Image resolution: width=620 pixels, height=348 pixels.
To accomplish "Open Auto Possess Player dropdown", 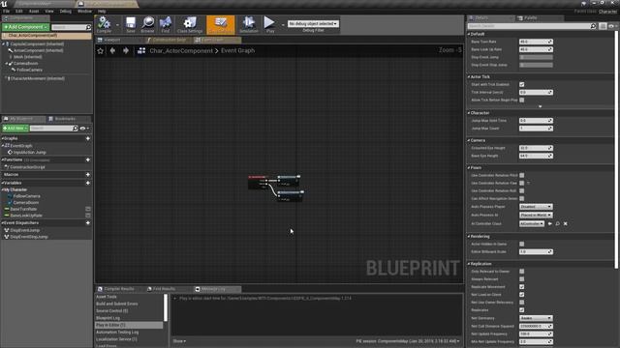I will click(536, 207).
